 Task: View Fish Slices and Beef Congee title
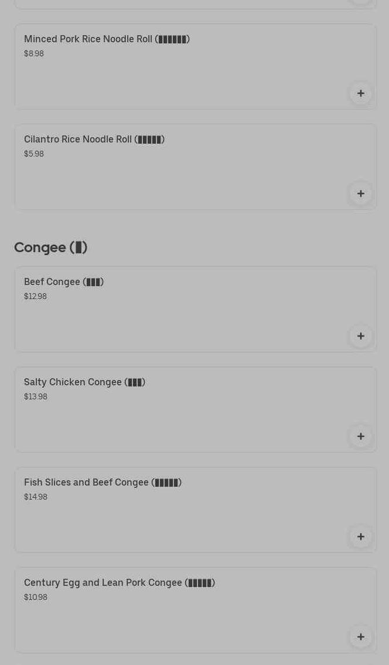(103, 483)
